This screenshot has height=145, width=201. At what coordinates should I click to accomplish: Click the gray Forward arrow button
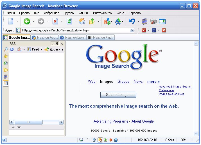[41, 21]
